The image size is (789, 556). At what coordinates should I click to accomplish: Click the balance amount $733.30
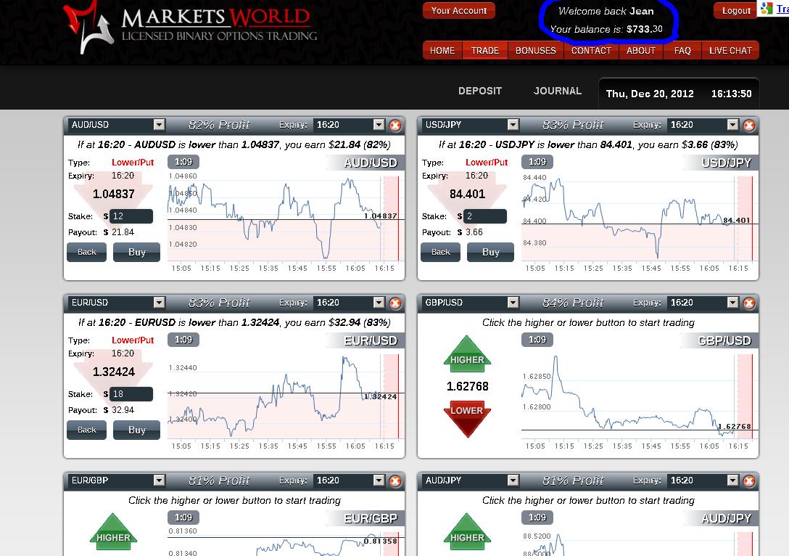pos(644,29)
